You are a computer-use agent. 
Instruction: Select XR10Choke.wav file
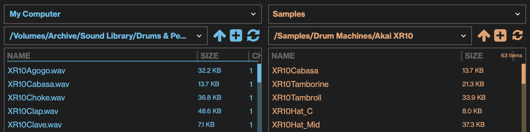[x=36, y=98]
